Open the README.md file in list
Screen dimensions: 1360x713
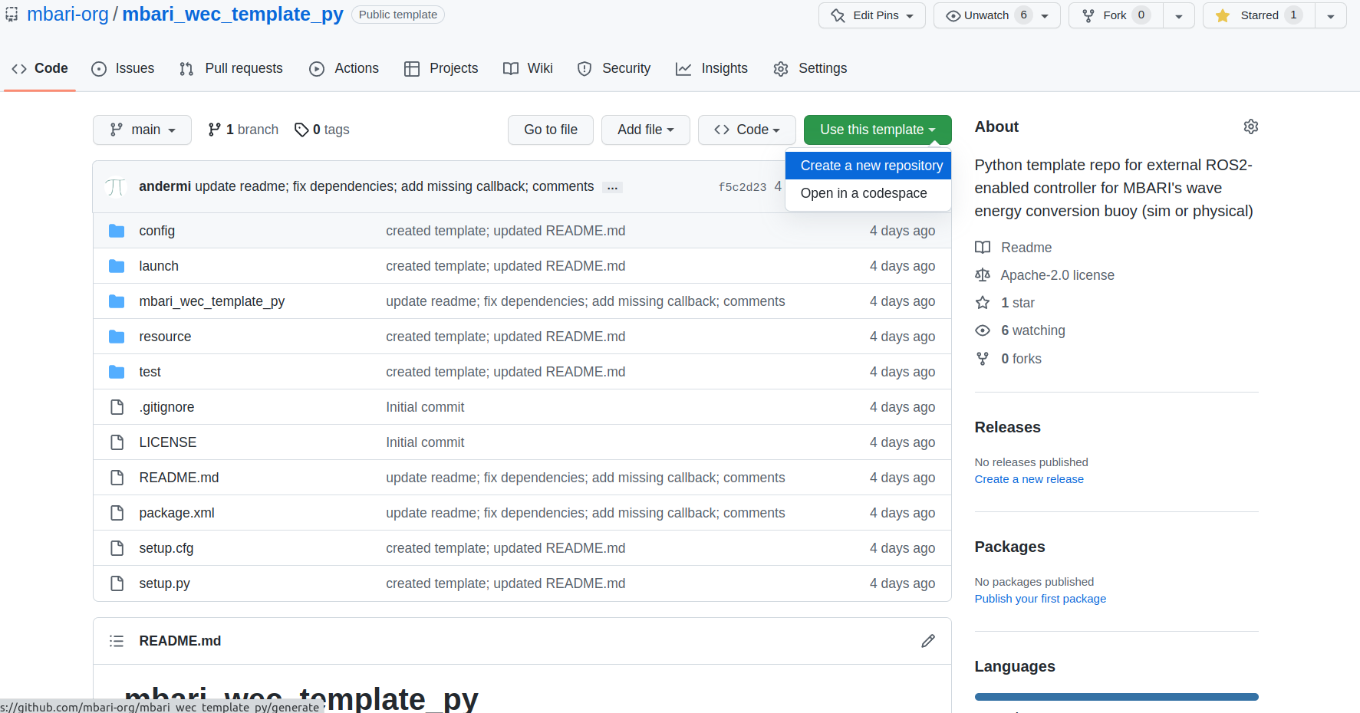point(179,478)
